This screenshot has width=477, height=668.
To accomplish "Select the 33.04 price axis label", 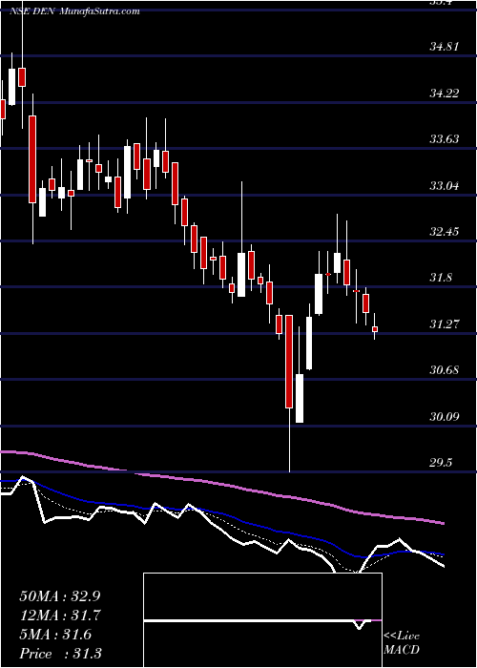I will tap(445, 185).
